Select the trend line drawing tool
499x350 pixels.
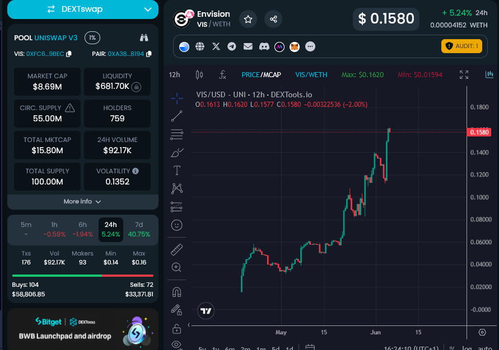click(x=177, y=116)
